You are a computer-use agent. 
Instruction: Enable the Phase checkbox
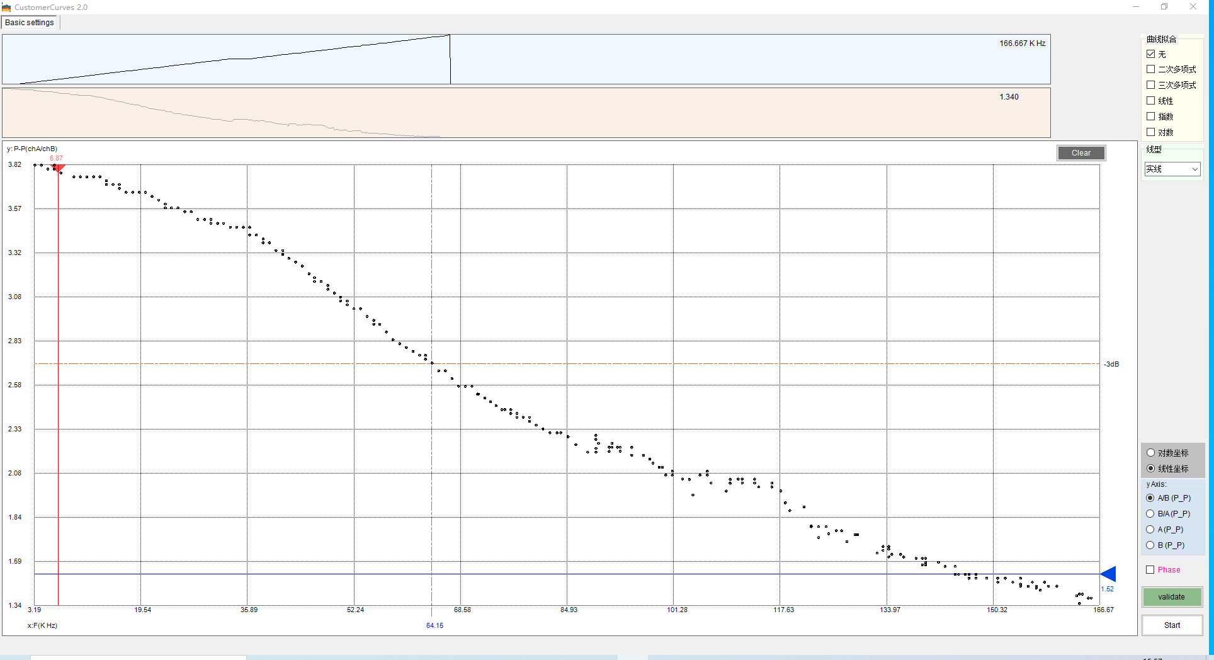(x=1150, y=570)
